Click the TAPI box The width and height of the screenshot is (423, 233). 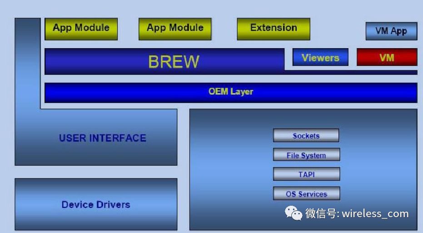point(306,174)
